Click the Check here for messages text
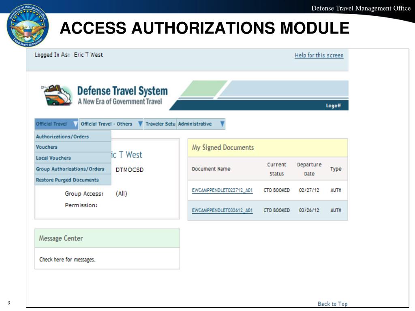 coord(67,260)
